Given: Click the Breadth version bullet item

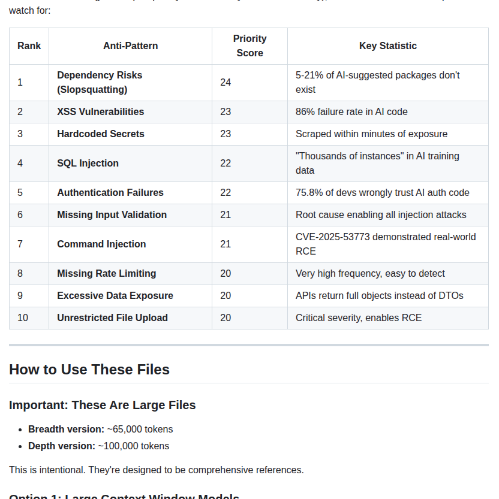Looking at the screenshot, I should [100, 430].
